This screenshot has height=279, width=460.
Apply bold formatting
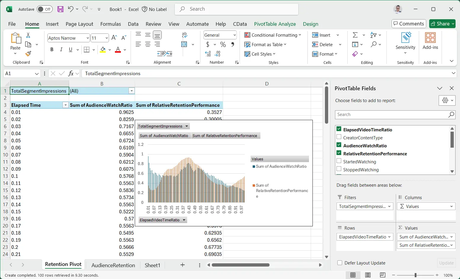[x=52, y=49]
